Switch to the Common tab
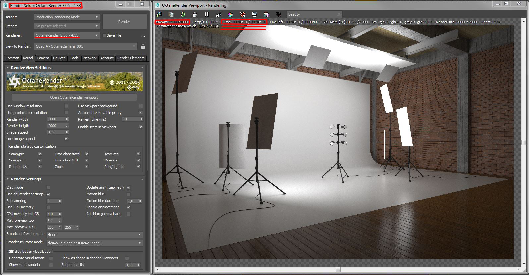 tap(12, 58)
